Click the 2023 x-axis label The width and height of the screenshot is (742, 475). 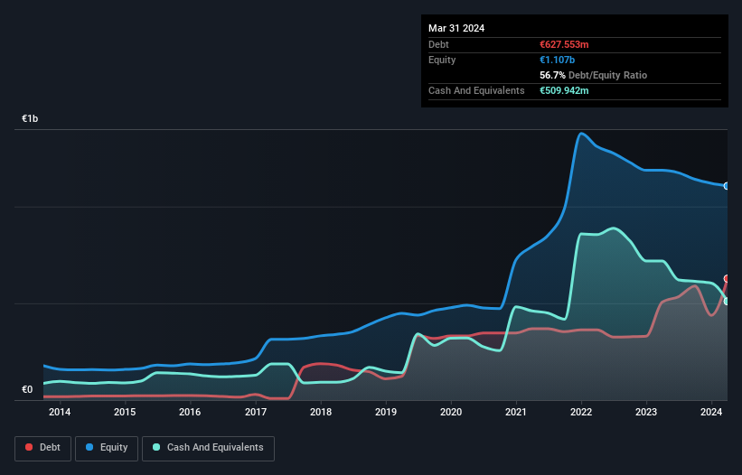[x=646, y=412]
